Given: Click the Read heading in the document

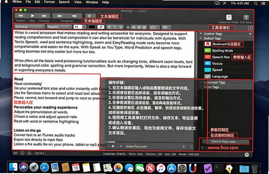Looking at the screenshot, I should (18, 79).
